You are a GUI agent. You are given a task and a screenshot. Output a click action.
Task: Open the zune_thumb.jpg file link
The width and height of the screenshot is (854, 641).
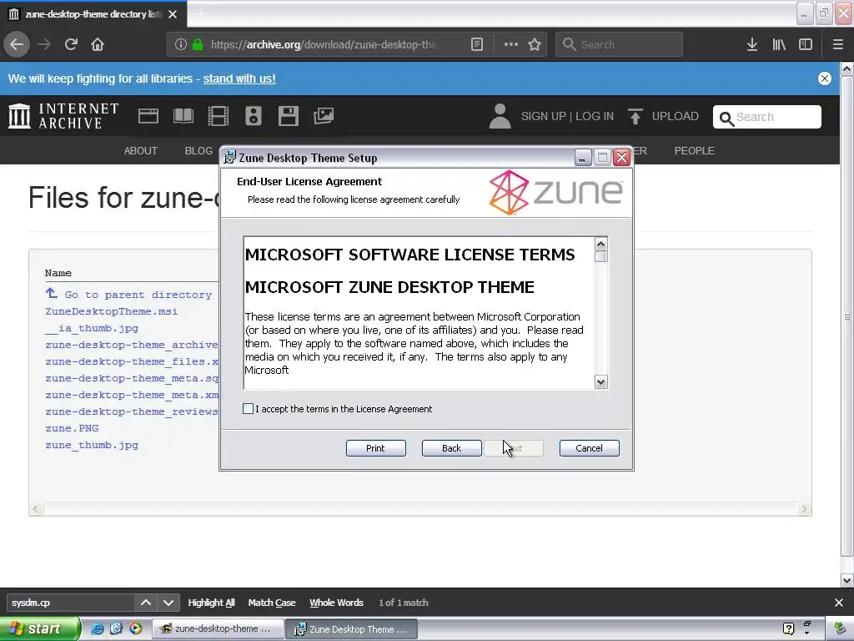[92, 446]
